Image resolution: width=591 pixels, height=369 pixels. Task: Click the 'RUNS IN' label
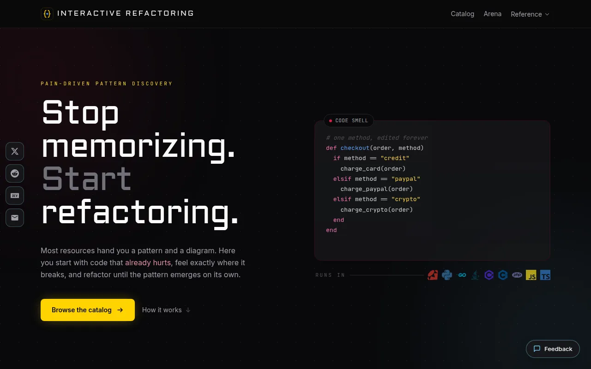click(x=330, y=275)
